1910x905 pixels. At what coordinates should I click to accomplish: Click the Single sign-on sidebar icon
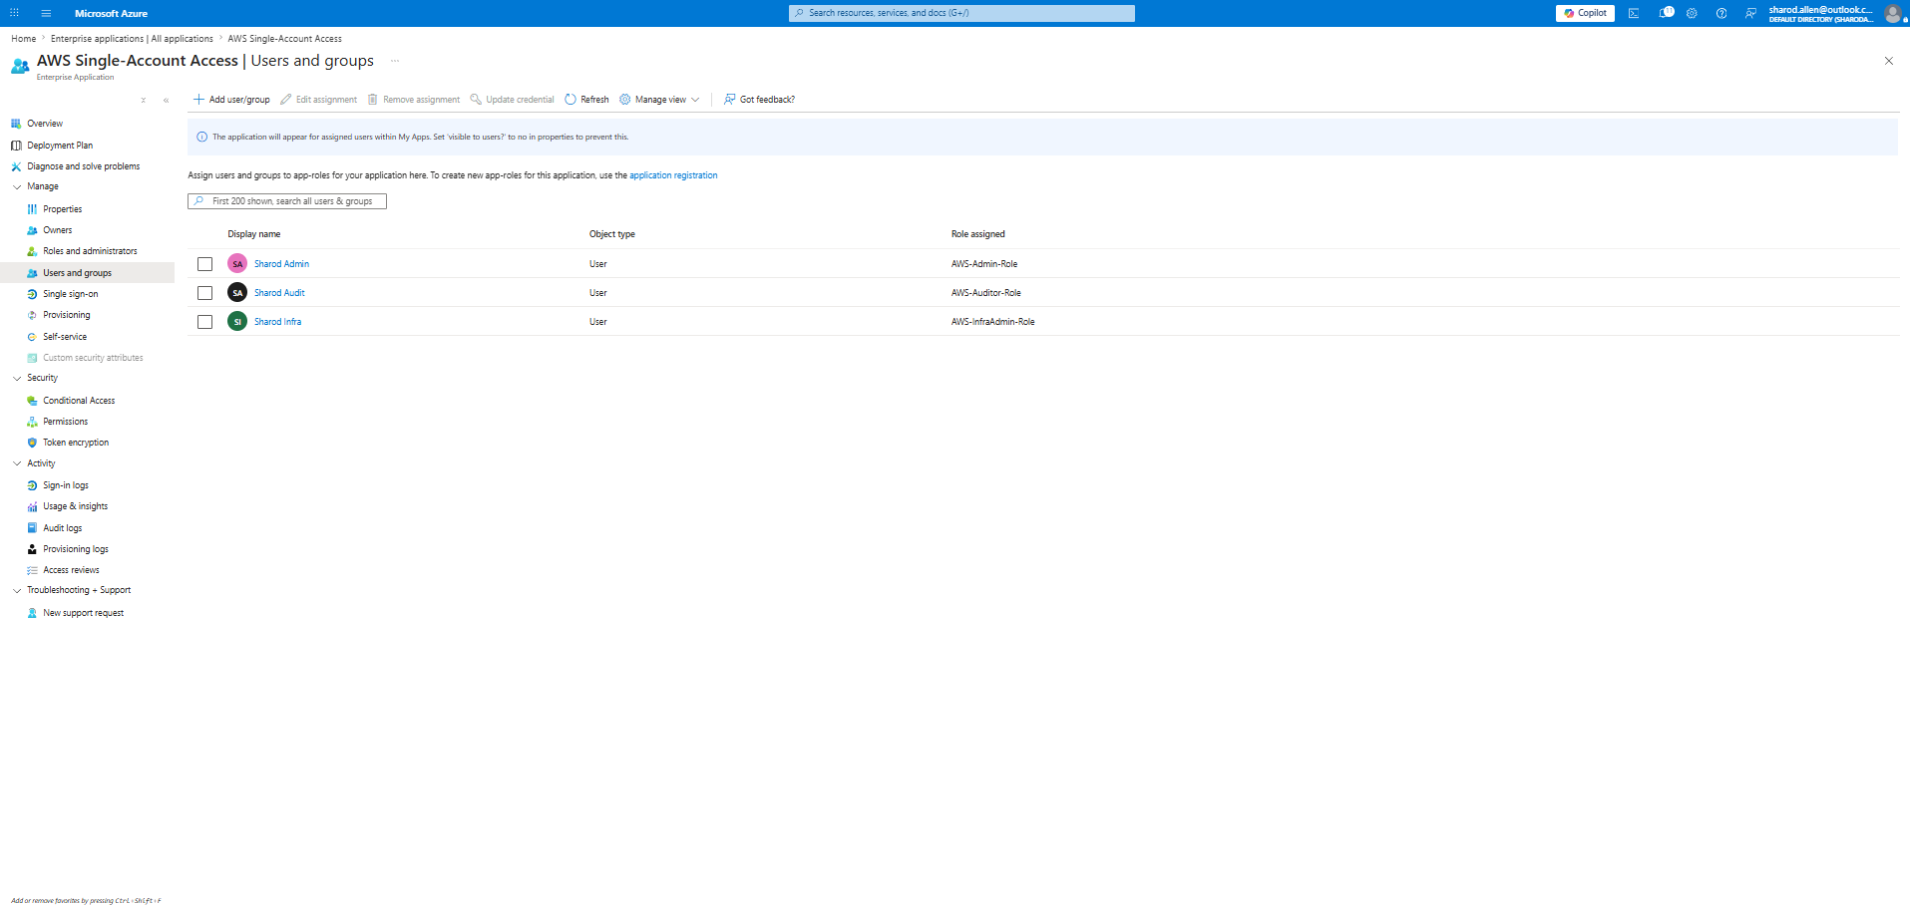32,294
